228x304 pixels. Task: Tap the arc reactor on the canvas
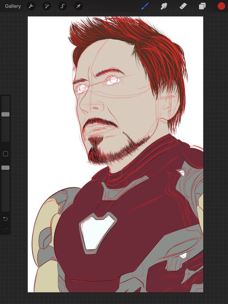[x=97, y=233]
